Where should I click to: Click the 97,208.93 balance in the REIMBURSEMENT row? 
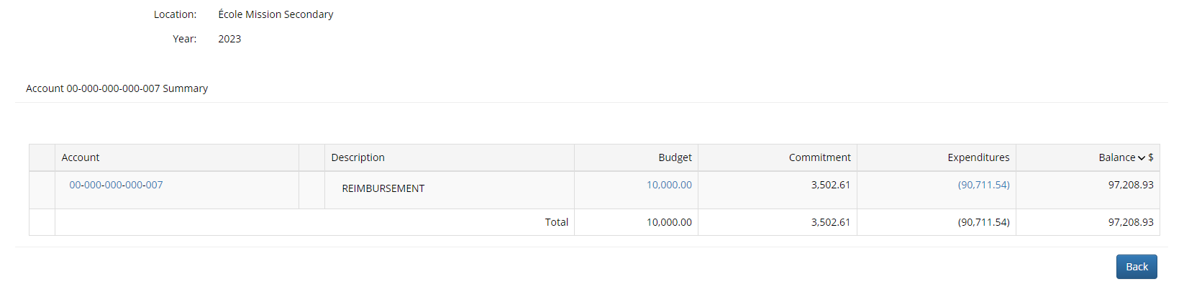click(x=1131, y=185)
